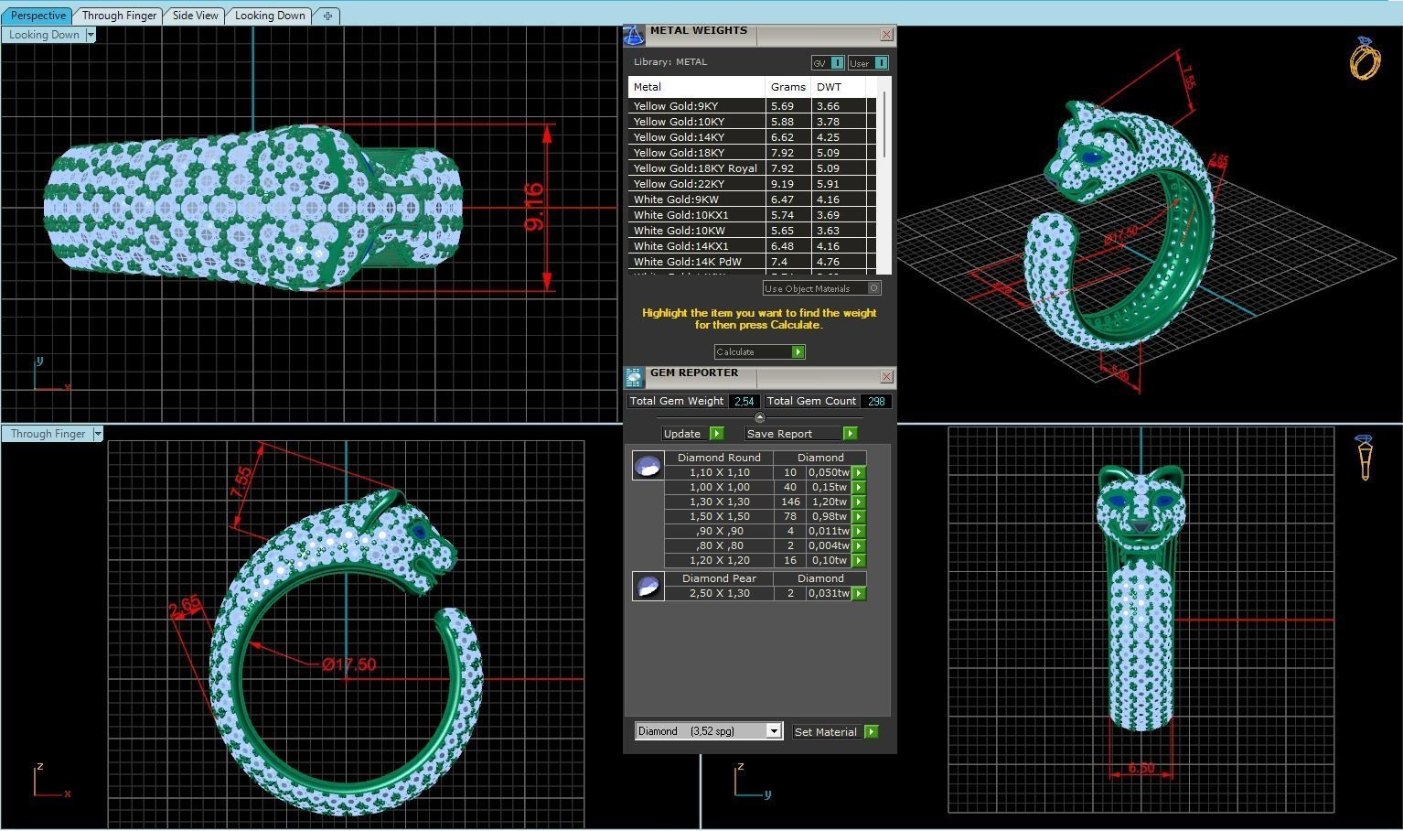Click the Diamond Pear gem thumbnail

648,586
